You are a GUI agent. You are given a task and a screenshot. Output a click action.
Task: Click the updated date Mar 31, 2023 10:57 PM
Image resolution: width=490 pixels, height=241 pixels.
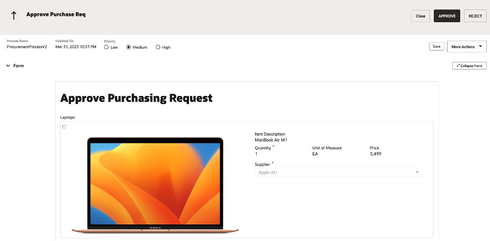[76, 47]
